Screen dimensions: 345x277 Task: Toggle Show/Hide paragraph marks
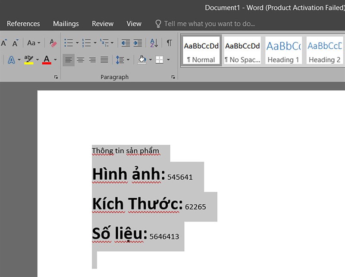coord(169,43)
